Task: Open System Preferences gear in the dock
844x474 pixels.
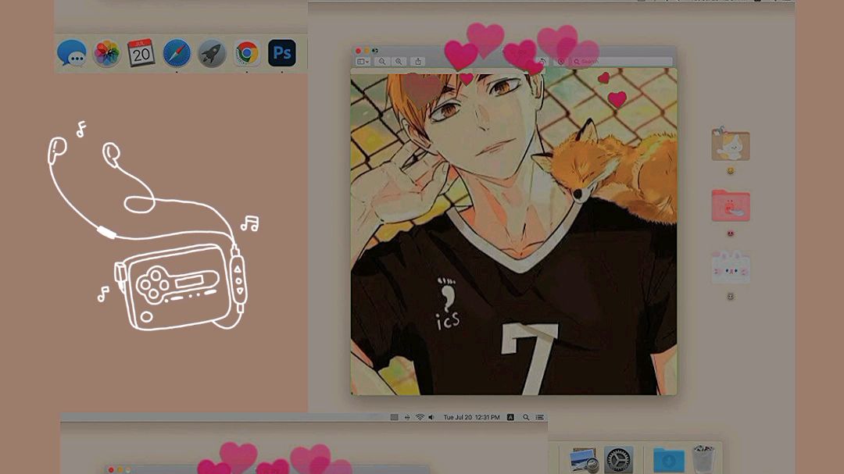Action: [x=618, y=460]
